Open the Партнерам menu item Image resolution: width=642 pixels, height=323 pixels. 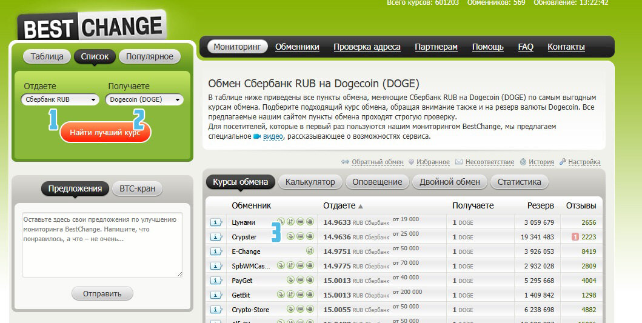(x=436, y=47)
